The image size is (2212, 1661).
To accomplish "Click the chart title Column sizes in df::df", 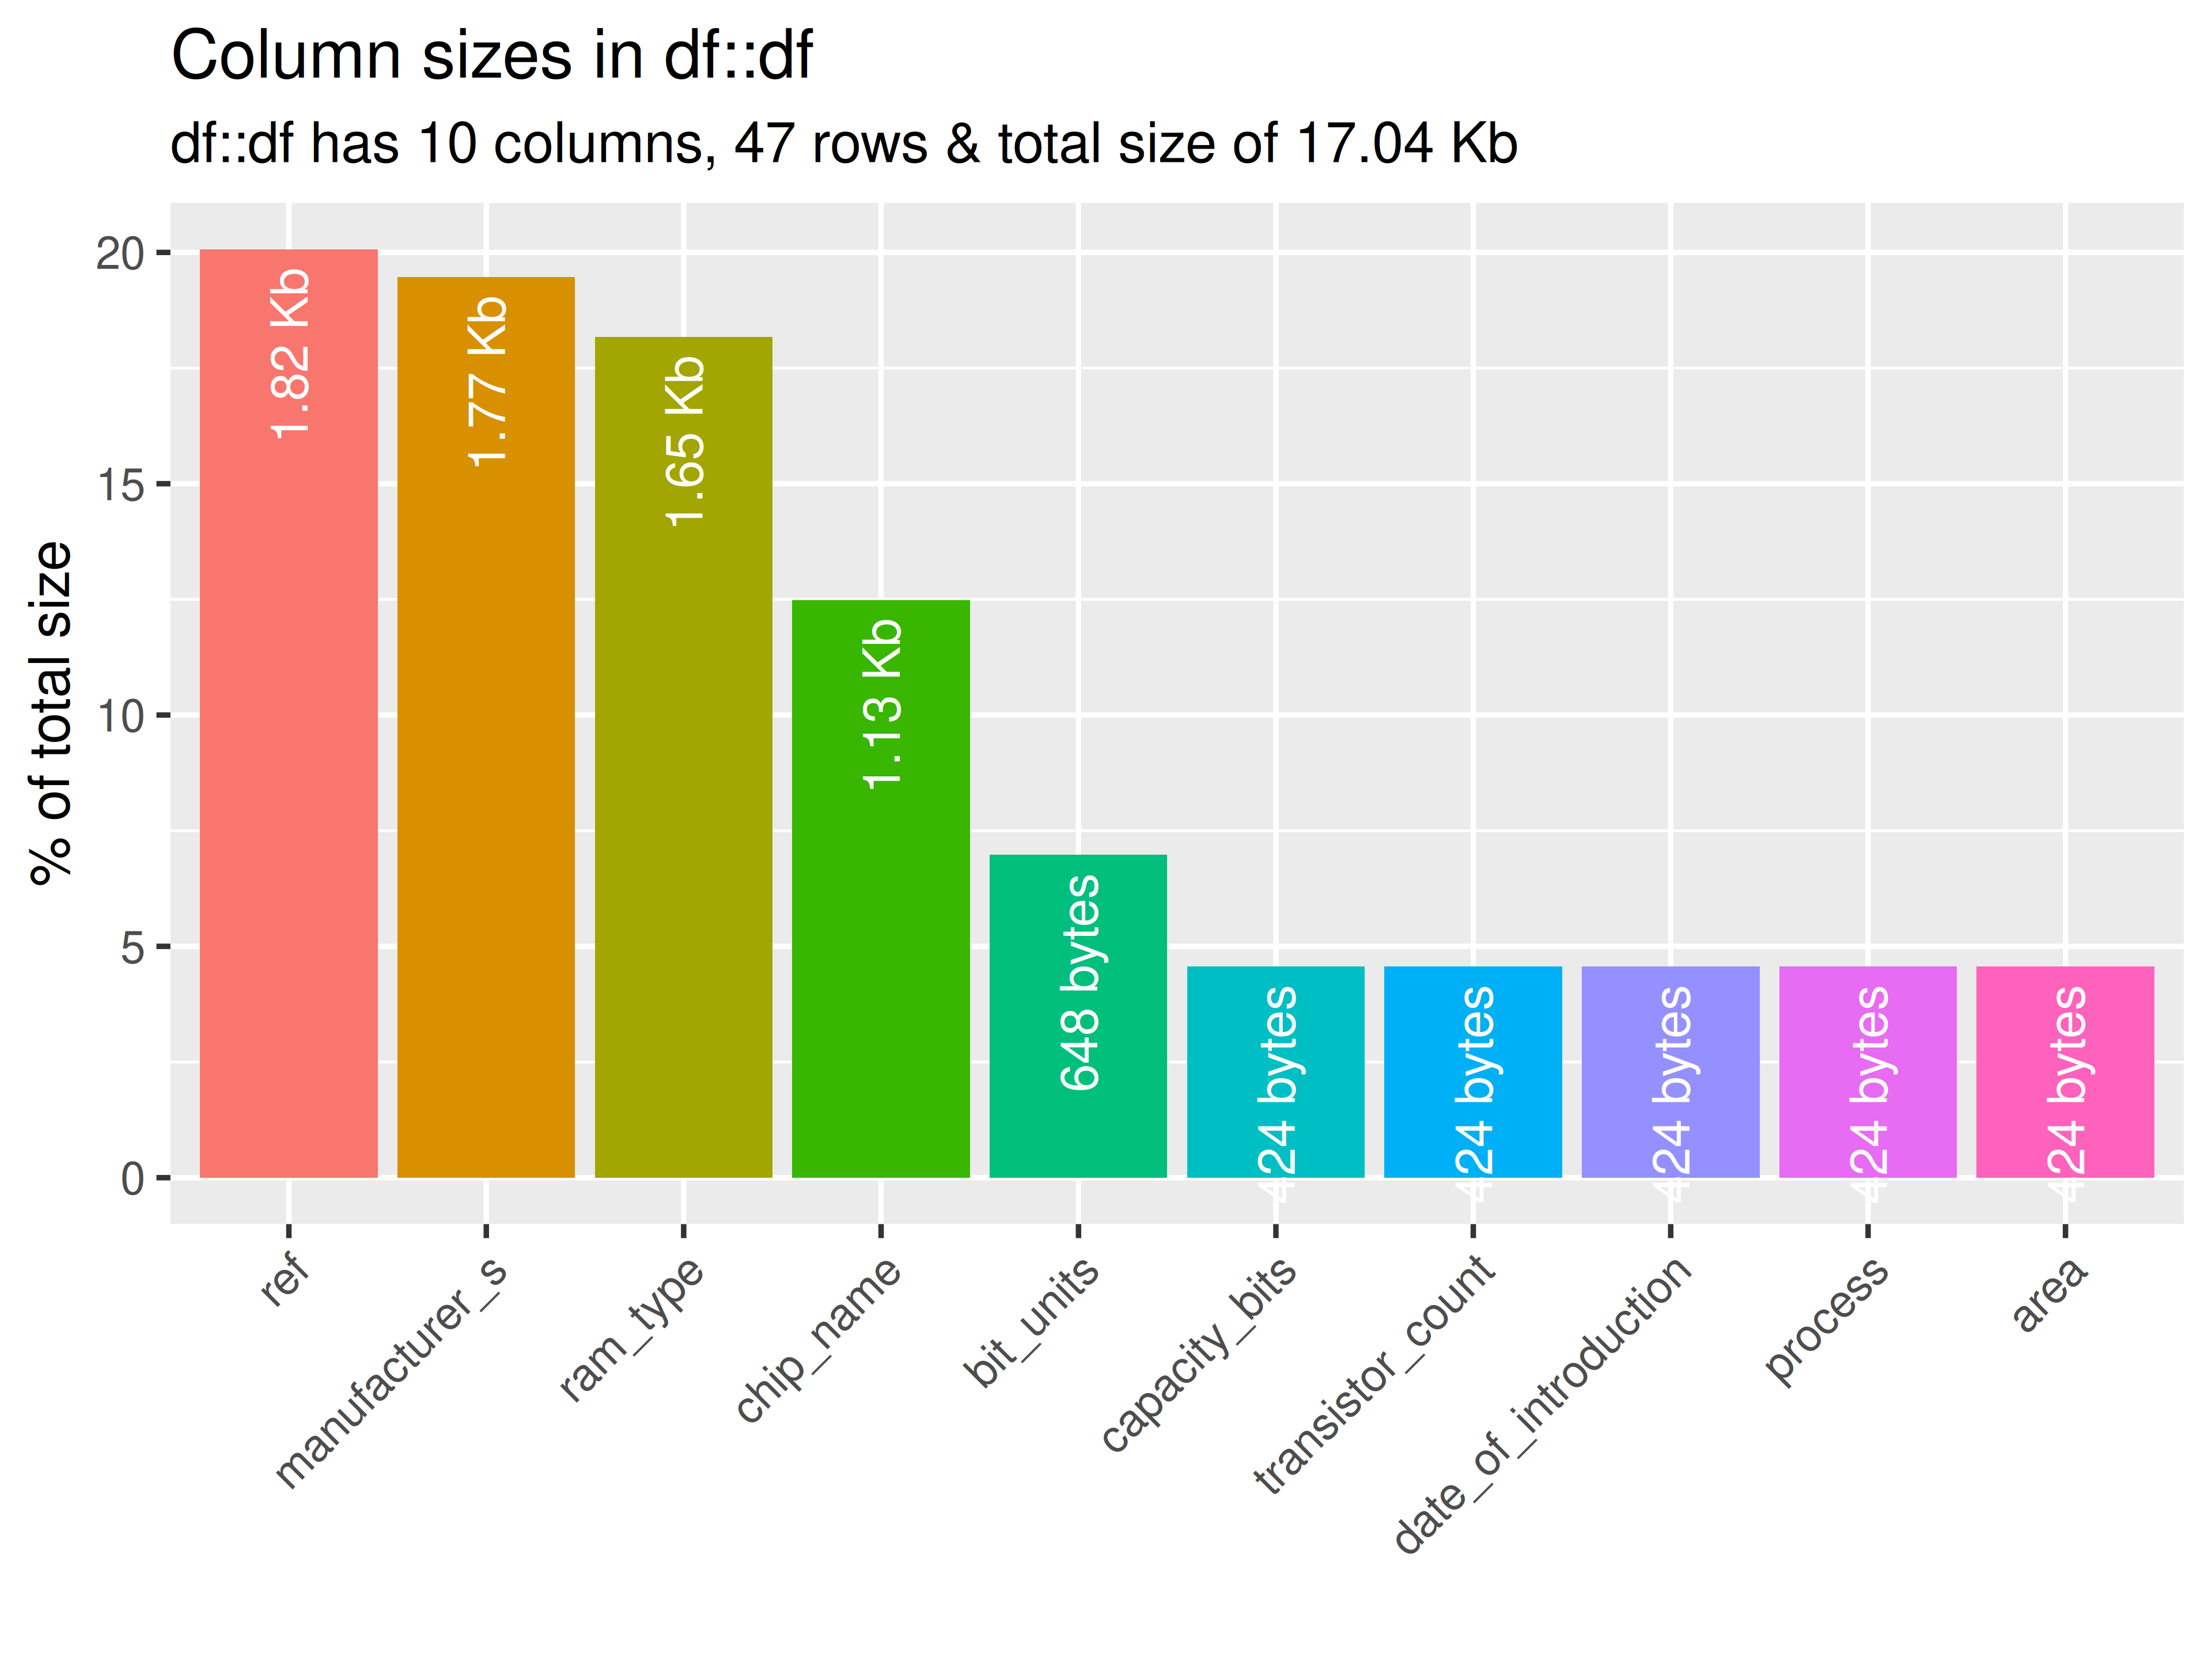I will 492,55.
